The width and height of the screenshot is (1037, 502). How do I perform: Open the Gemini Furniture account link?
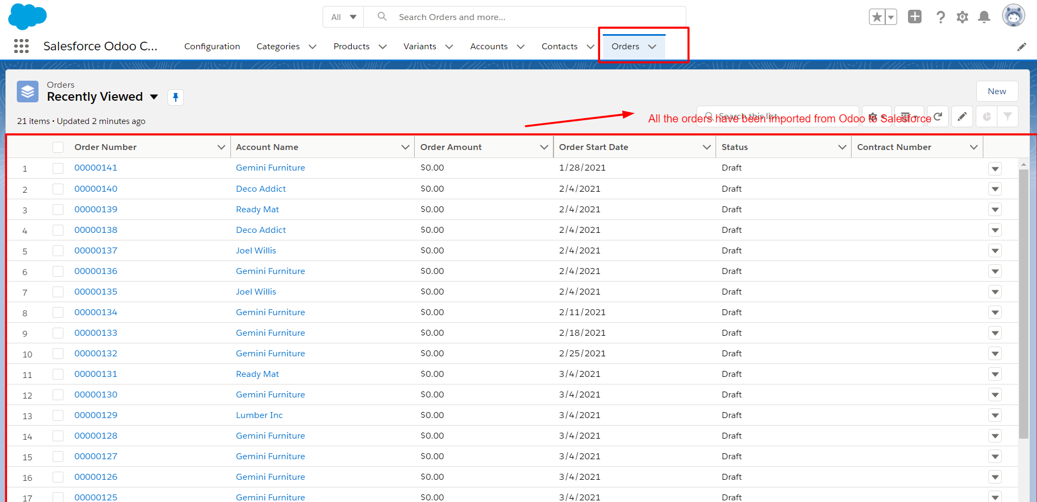pyautogui.click(x=270, y=167)
